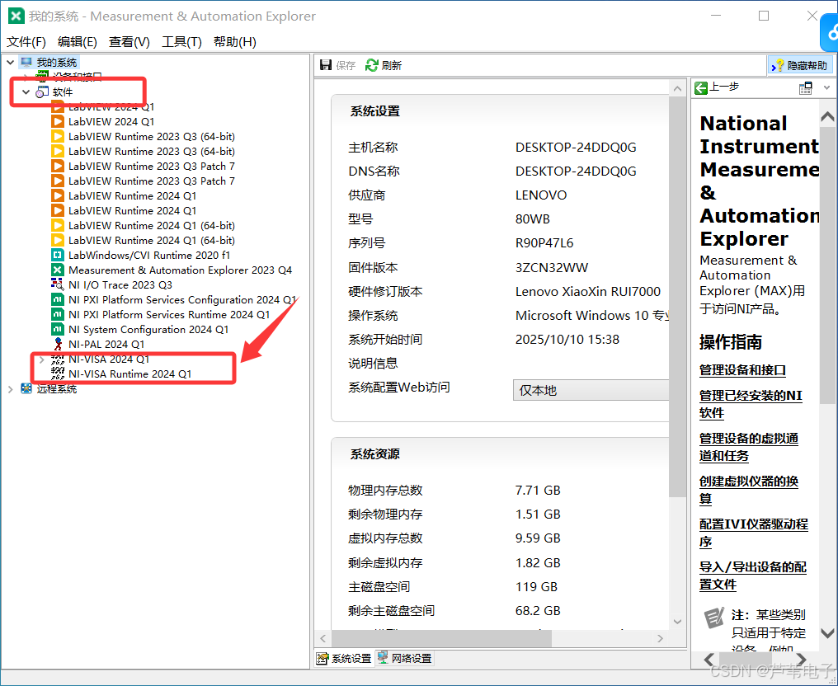The image size is (838, 686).
Task: Collapse the 软件 tree node
Action: pos(26,92)
